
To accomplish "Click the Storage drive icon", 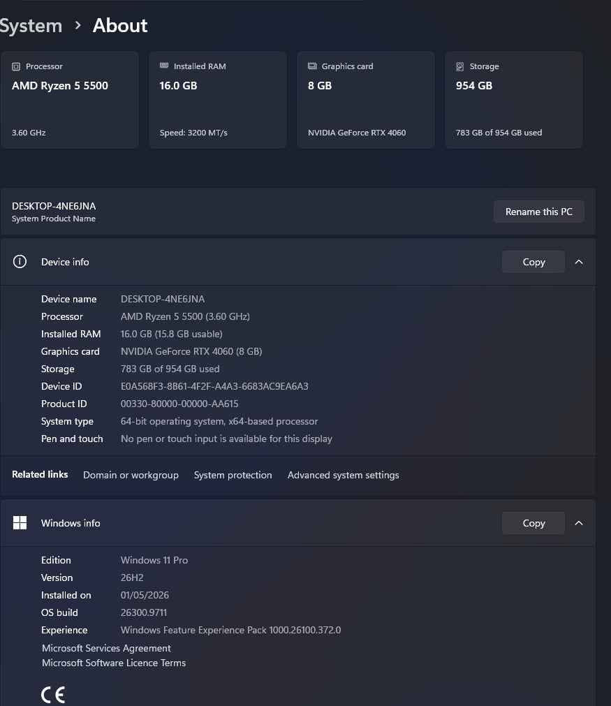I will point(459,66).
